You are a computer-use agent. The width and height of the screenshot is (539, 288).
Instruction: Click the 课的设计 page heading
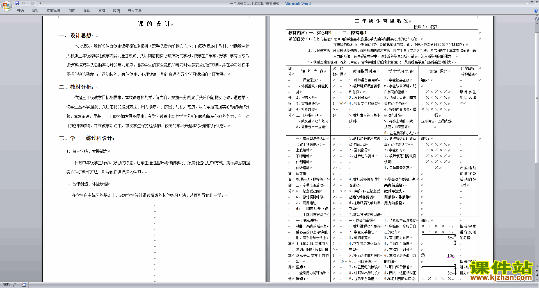(154, 24)
